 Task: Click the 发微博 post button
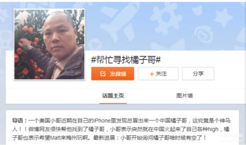(x=113, y=73)
